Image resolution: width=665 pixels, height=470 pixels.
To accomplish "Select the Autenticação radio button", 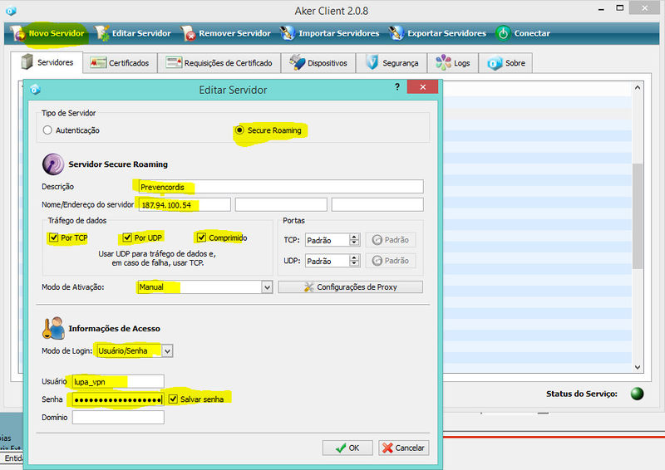I will (47, 130).
